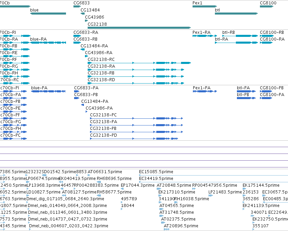Click transcript btl-RA label
288x231 pixels.
(222, 39)
